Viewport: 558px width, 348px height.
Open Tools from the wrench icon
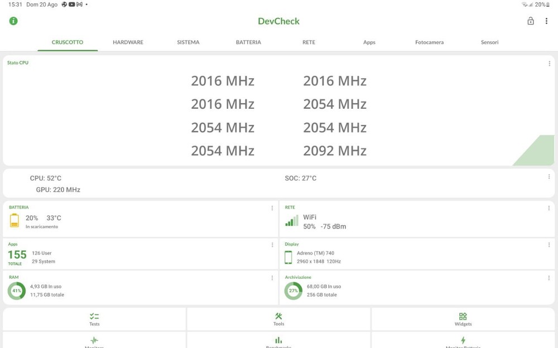(x=278, y=316)
